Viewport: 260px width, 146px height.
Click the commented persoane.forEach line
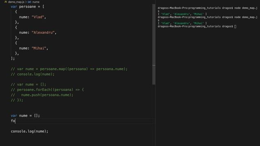point(47,90)
